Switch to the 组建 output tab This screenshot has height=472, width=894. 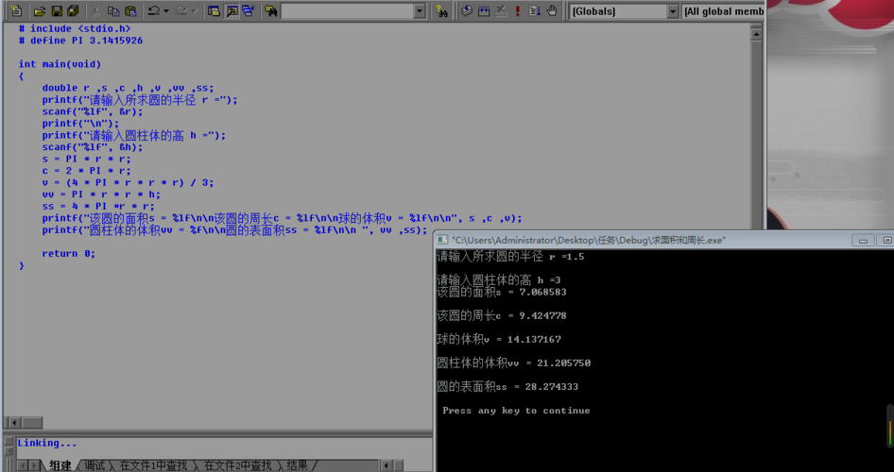coord(60,465)
